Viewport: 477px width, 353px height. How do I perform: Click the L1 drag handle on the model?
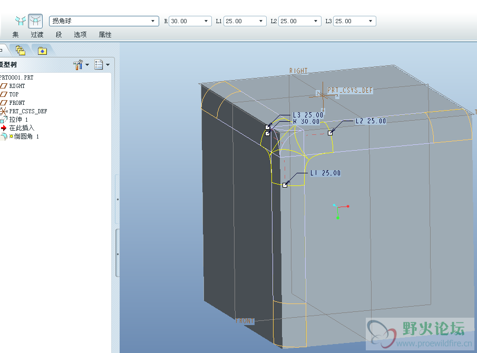pyautogui.click(x=285, y=185)
